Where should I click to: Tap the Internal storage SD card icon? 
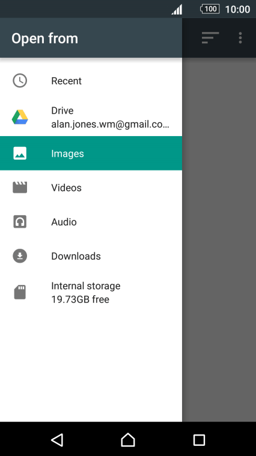coord(20,292)
